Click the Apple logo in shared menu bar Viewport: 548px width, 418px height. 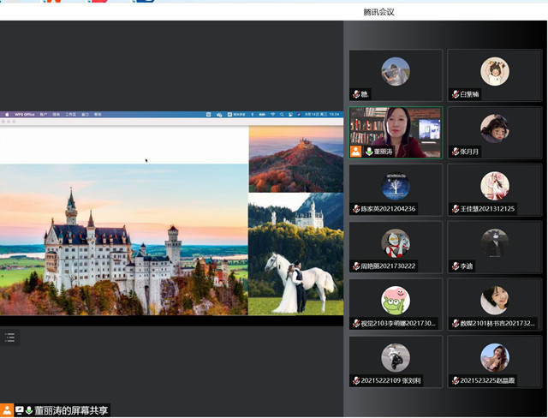click(x=7, y=115)
